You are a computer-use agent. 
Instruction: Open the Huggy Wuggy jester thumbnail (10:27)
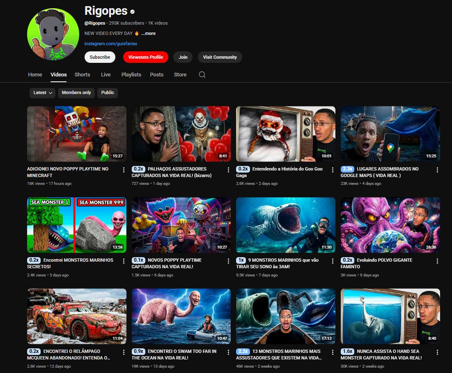pos(181,225)
